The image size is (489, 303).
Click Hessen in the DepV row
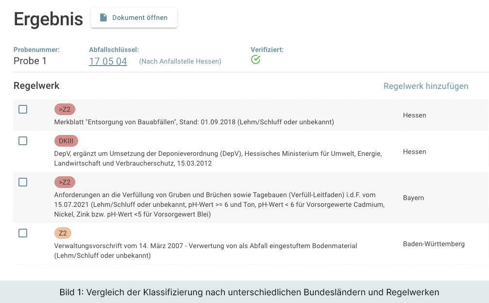point(415,152)
